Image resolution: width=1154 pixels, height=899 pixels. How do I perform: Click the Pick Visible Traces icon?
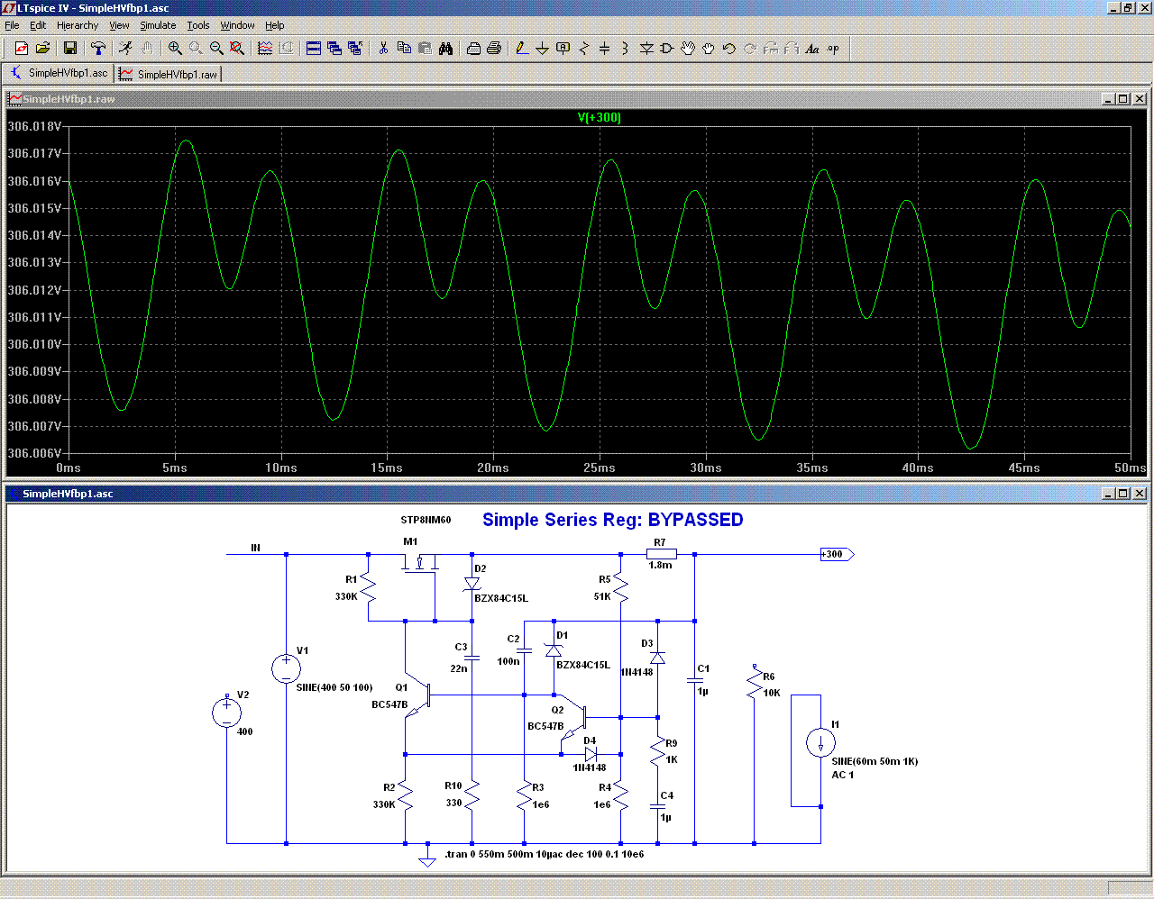(x=265, y=49)
